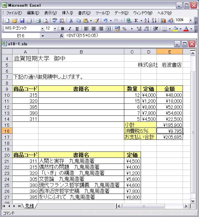
Task: Cut selection with scissors icon
Action: 71,21
